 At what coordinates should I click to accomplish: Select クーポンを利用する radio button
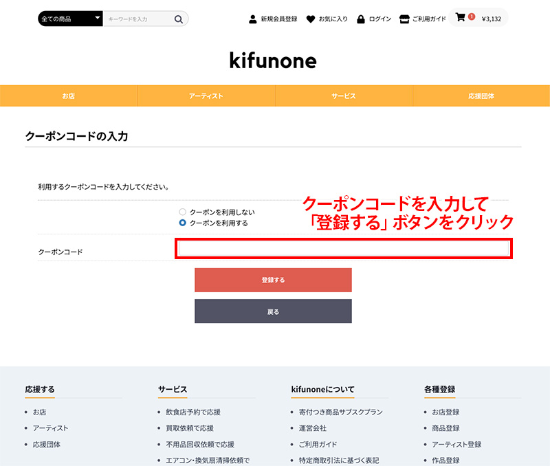pos(182,223)
